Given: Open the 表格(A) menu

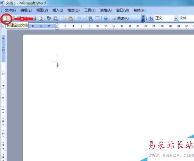Looking at the screenshot, I should [x=106, y=10].
